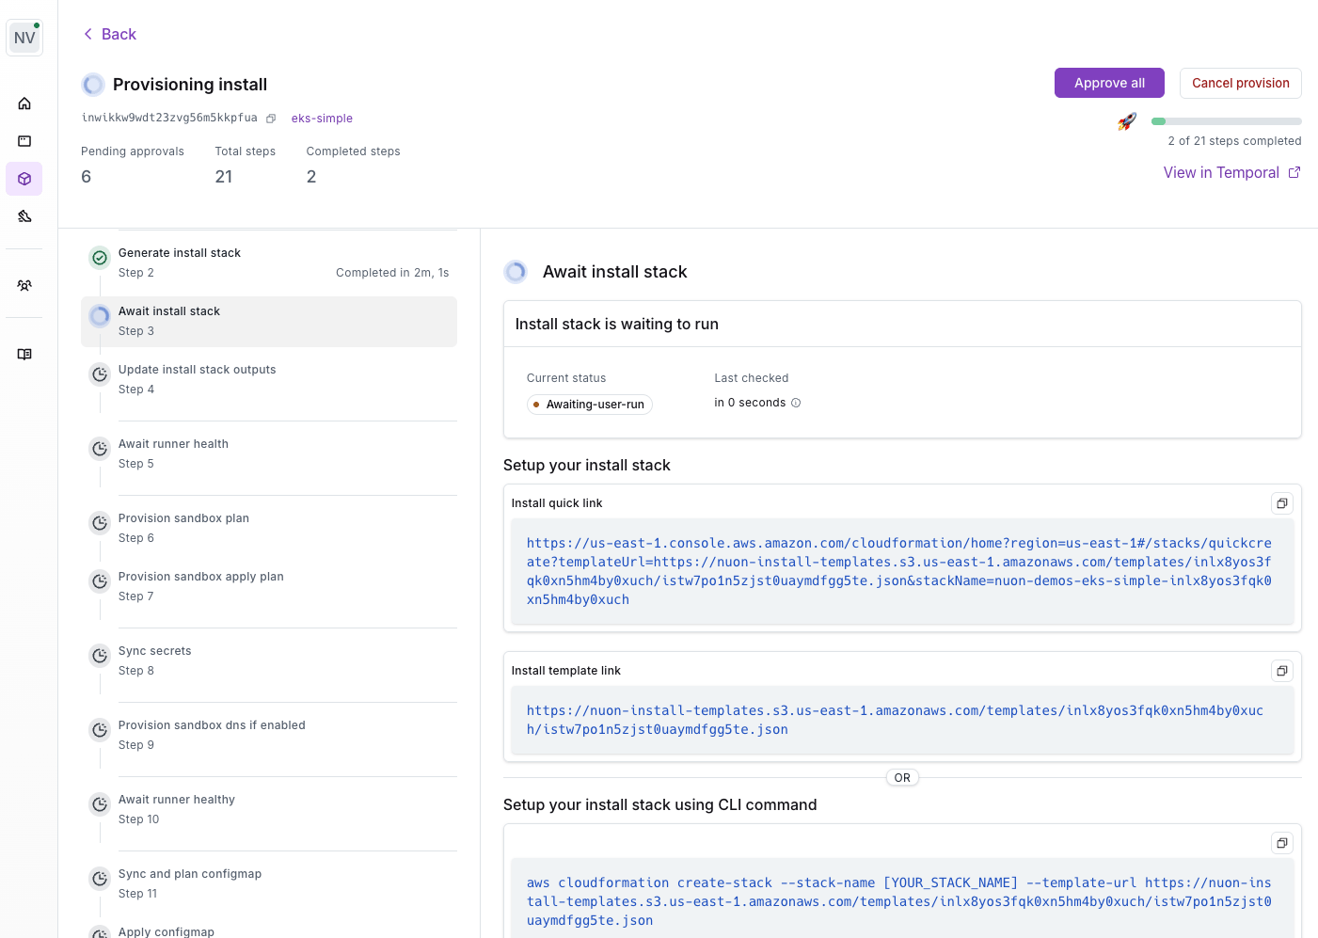Click the Approve all button
Viewport: 1318px width, 938px height.
click(1109, 83)
